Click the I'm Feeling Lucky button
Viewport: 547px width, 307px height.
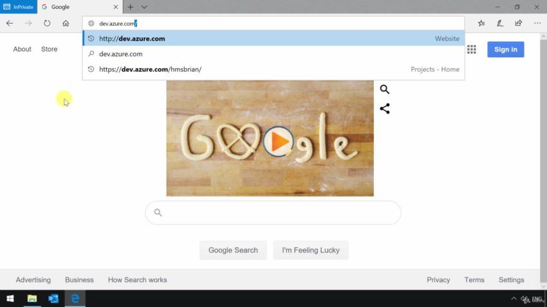pos(310,250)
